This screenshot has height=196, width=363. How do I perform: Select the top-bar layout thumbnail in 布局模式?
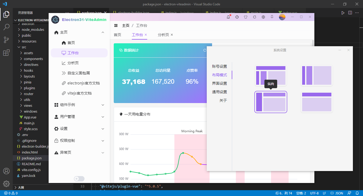(x=316, y=102)
